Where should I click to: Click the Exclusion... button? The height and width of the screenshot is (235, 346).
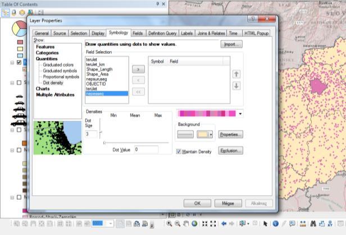pyautogui.click(x=231, y=151)
